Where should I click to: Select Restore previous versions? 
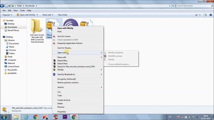[x=78, y=83]
